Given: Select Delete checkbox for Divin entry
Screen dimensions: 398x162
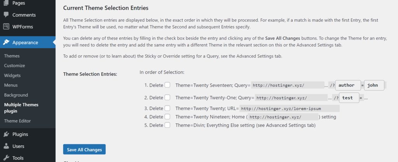Looking at the screenshot, I should coord(167,125).
